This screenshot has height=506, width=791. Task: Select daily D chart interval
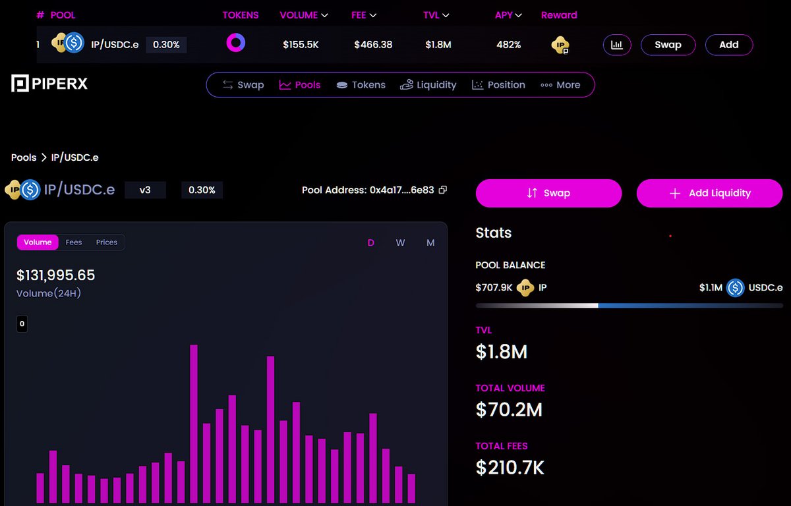371,242
